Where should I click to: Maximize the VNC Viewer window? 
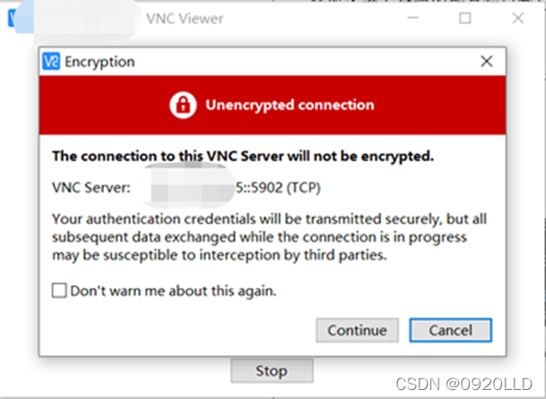pyautogui.click(x=464, y=18)
